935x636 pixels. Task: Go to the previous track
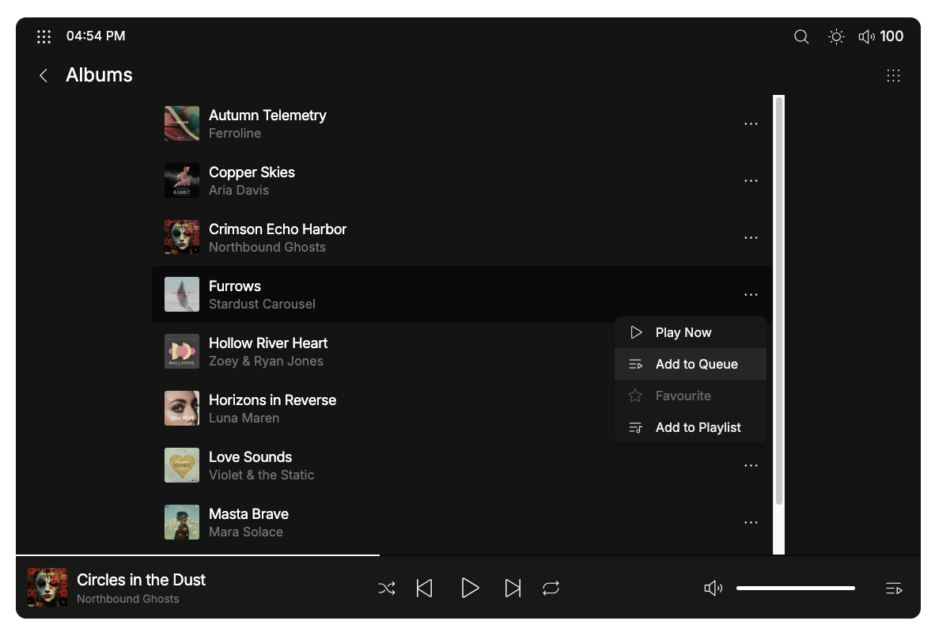pos(425,589)
